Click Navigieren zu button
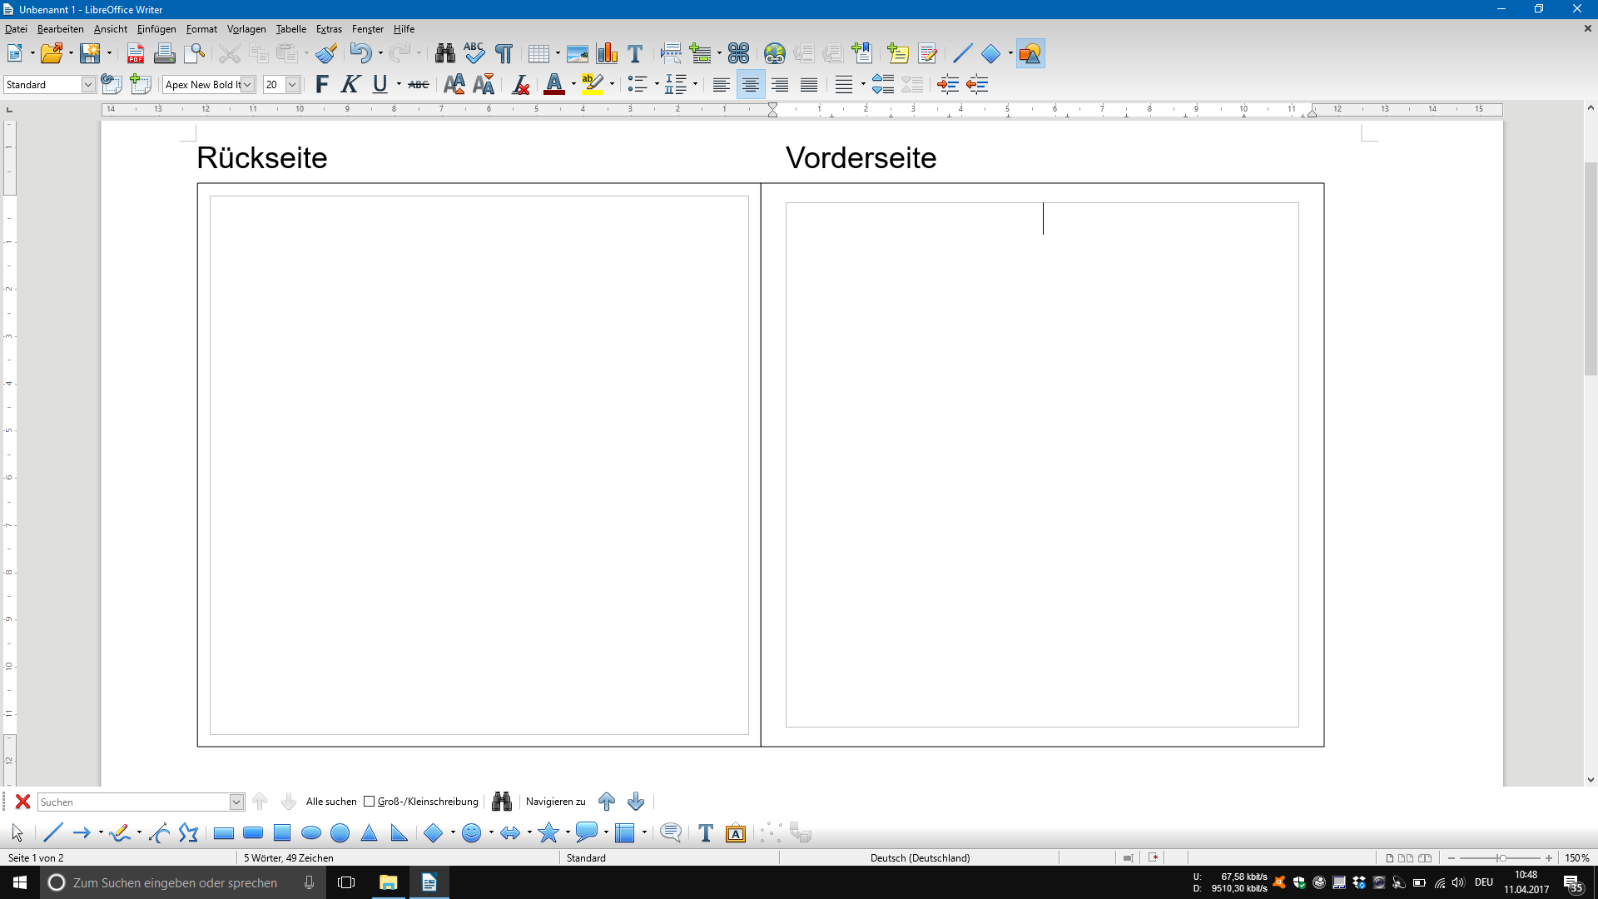The height and width of the screenshot is (899, 1598). [x=555, y=802]
